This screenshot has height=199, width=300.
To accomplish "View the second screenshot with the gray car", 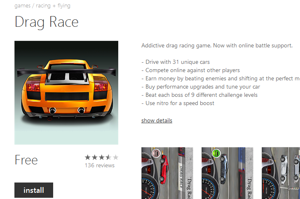I will (x=227, y=173).
